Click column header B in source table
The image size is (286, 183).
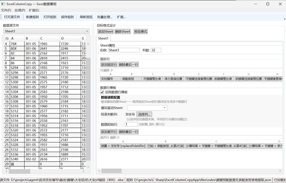(32, 38)
